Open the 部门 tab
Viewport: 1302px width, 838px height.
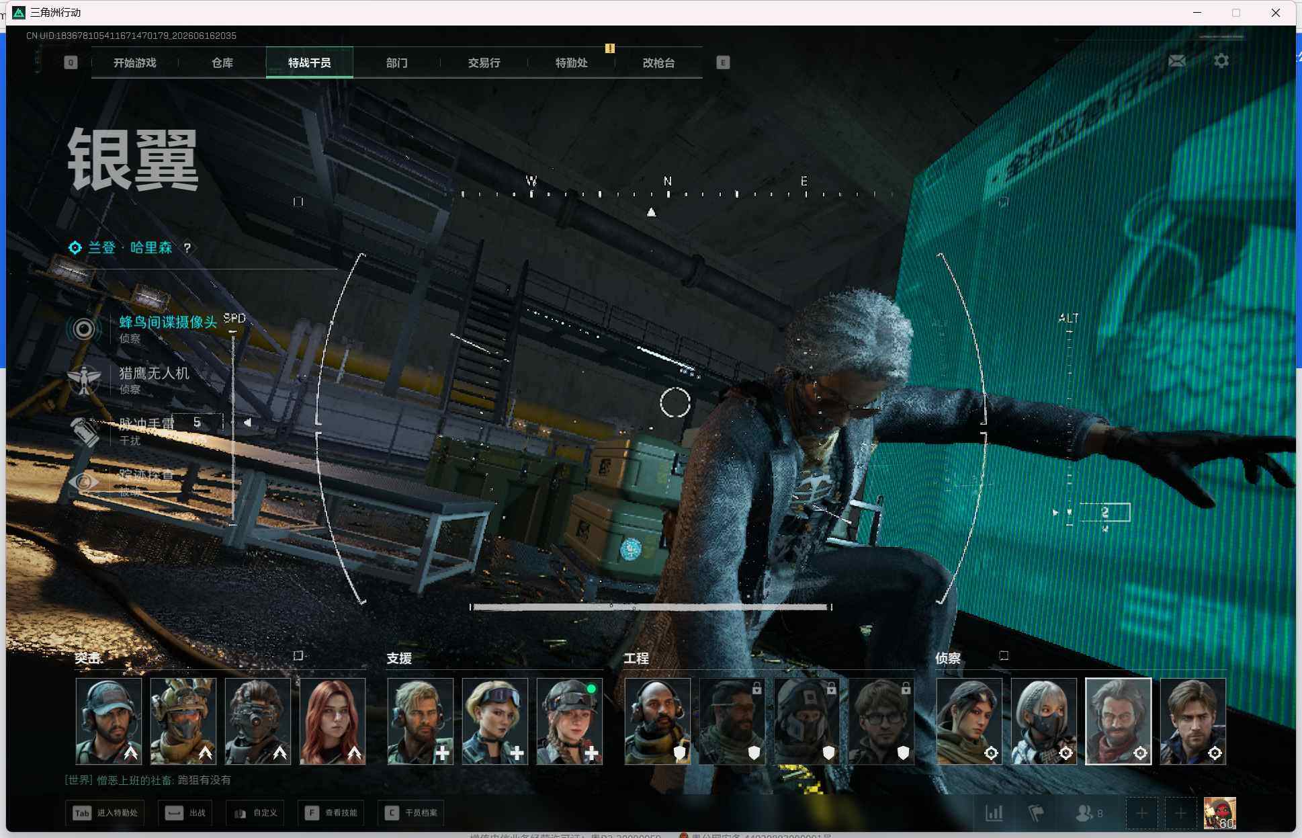point(397,62)
